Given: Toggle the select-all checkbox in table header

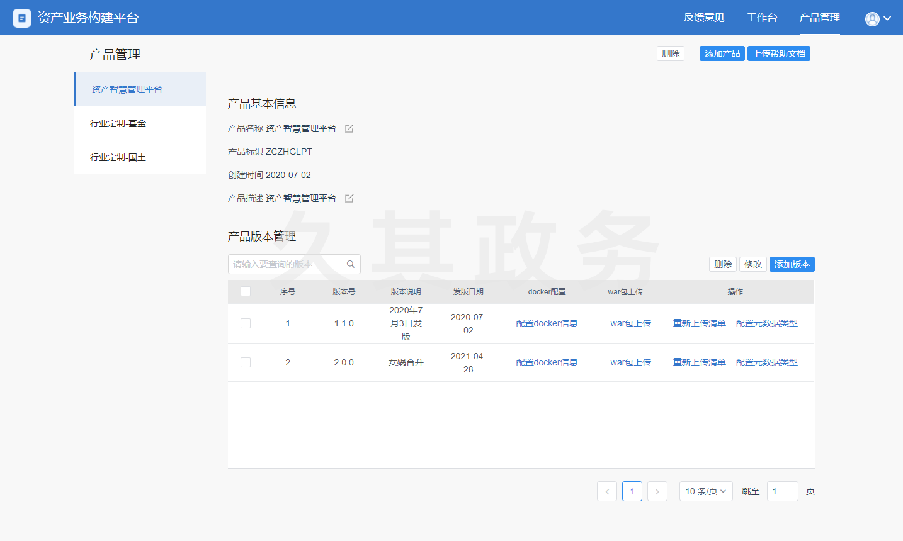Looking at the screenshot, I should (246, 291).
